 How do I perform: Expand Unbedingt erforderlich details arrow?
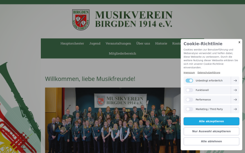coord(235,80)
